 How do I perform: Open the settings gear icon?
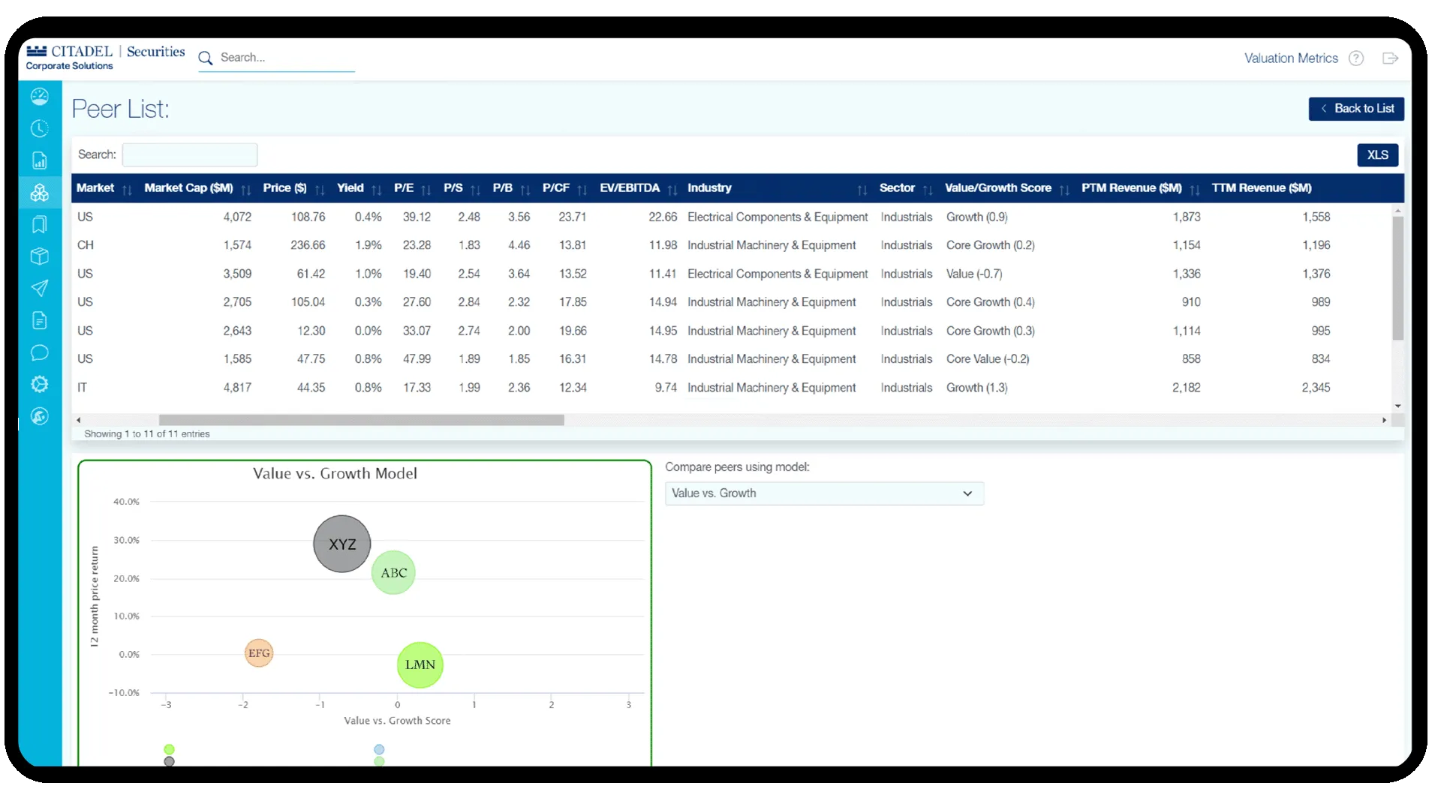coord(40,384)
